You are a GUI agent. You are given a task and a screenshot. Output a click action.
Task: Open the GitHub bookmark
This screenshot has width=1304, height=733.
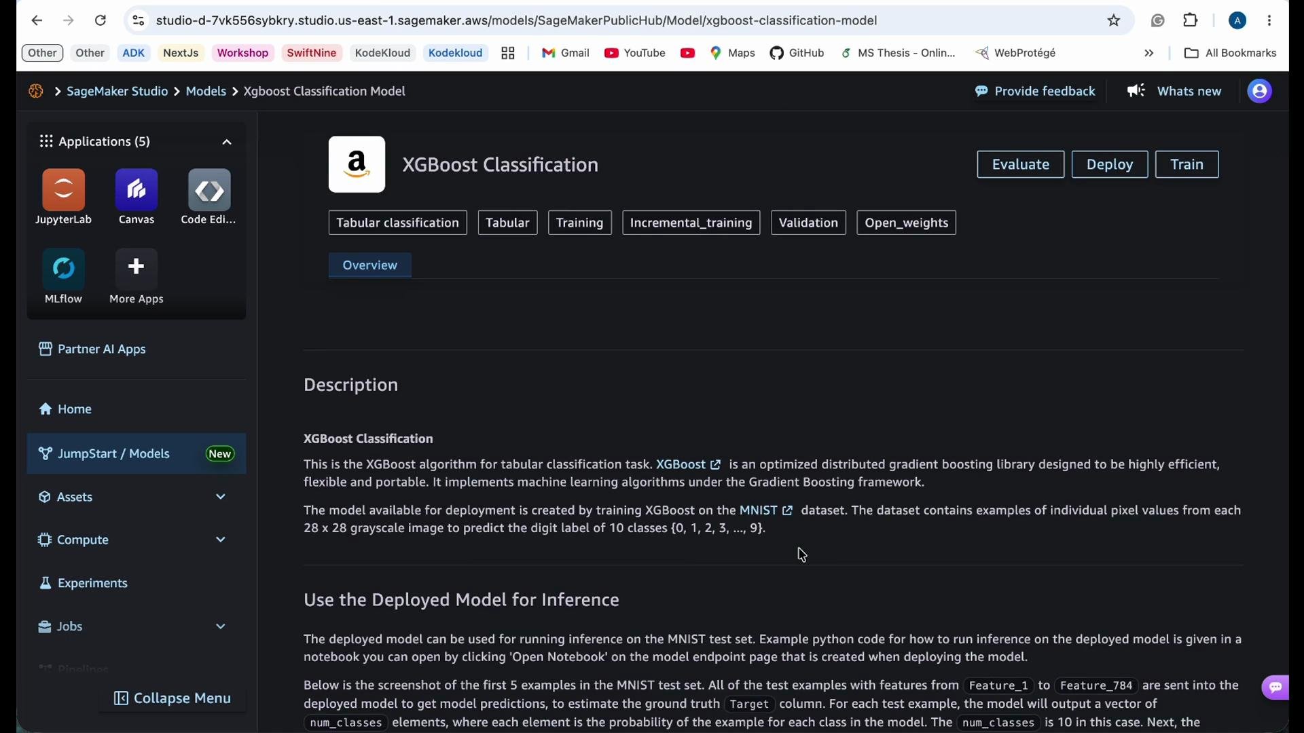797,53
